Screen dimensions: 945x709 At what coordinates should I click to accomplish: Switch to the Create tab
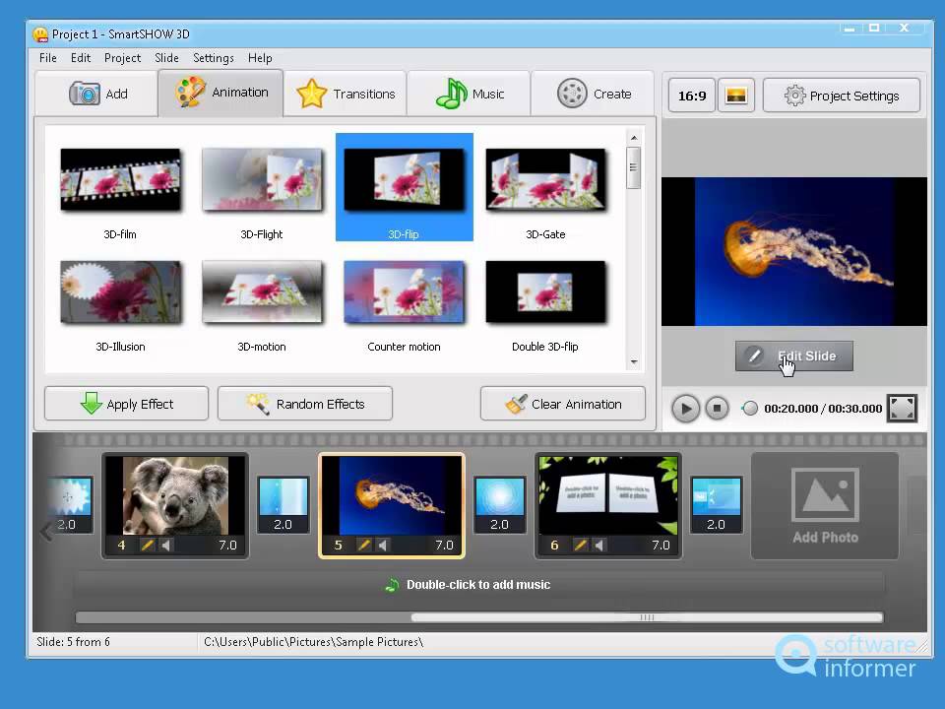click(x=593, y=94)
